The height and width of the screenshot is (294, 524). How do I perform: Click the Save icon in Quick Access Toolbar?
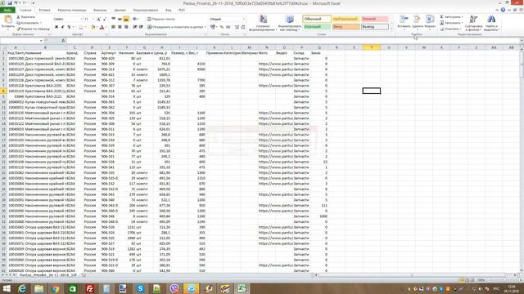tap(9, 3)
